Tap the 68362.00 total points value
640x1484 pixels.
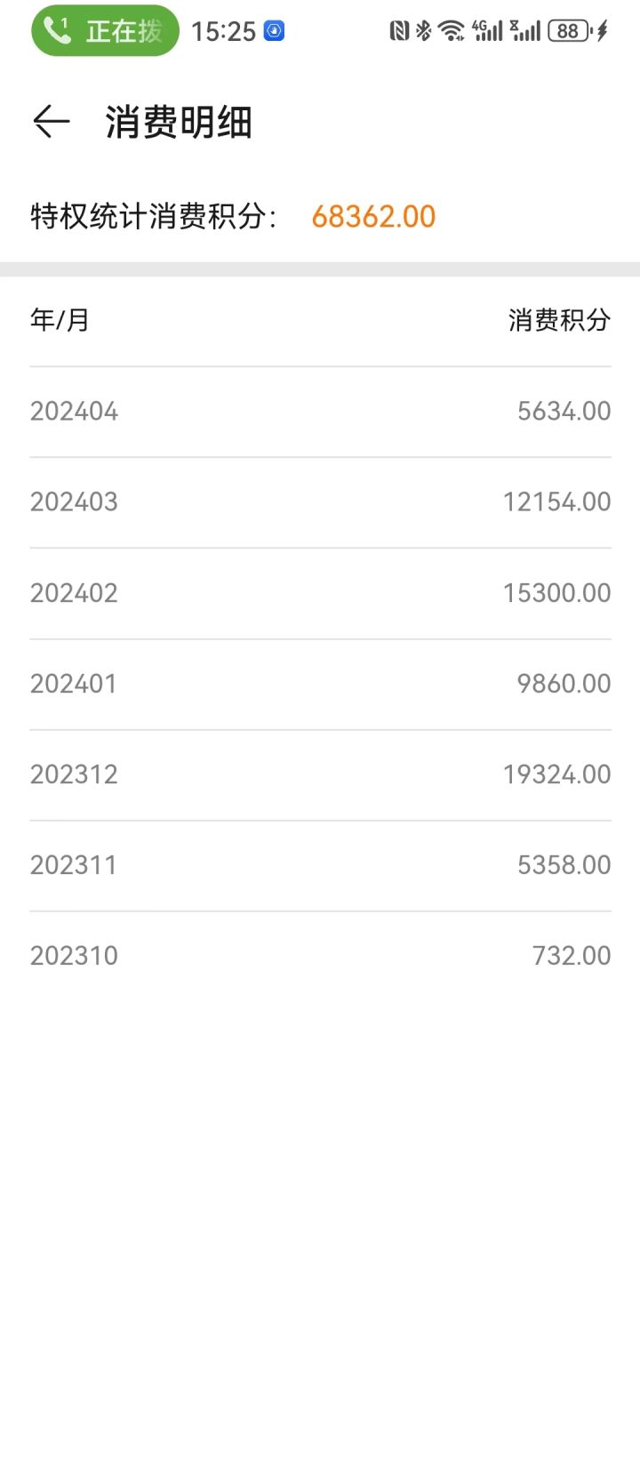[x=373, y=216]
